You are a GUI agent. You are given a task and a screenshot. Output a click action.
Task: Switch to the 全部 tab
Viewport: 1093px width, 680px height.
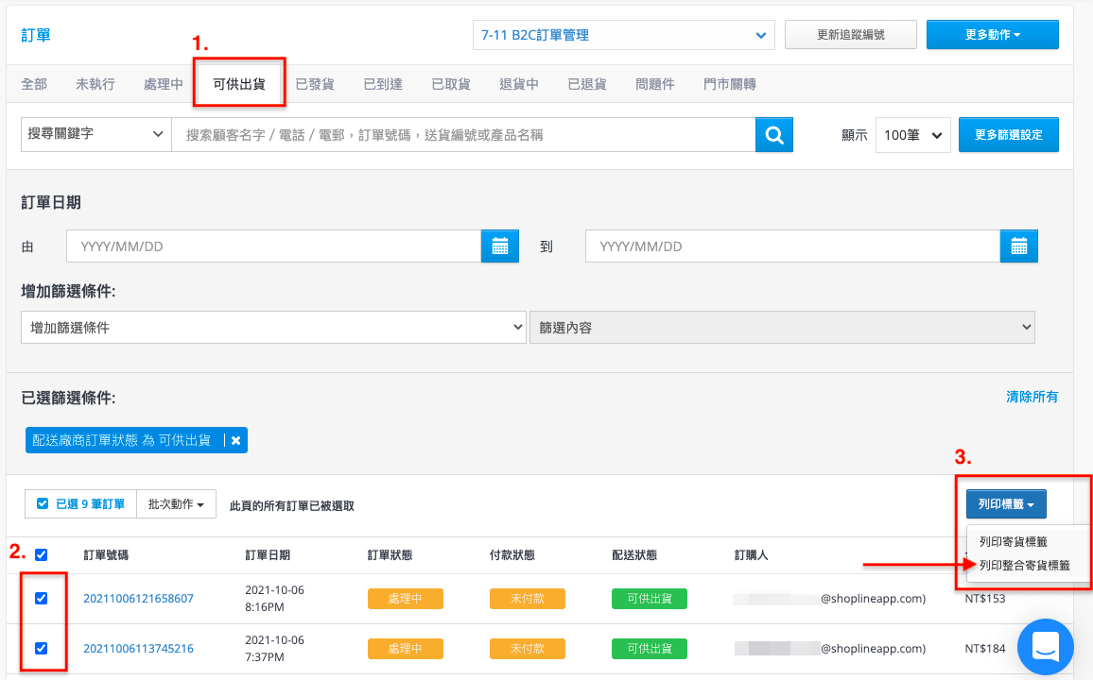34,84
